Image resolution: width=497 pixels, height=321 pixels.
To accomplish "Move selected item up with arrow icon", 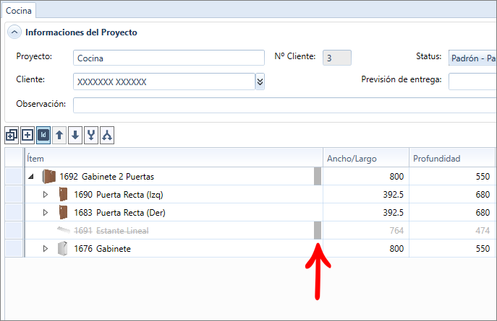I will click(x=59, y=136).
